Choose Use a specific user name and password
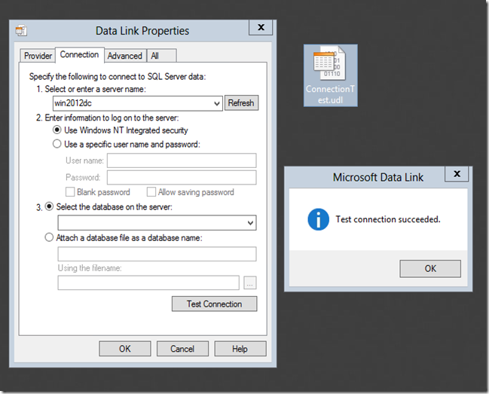 pos(57,144)
